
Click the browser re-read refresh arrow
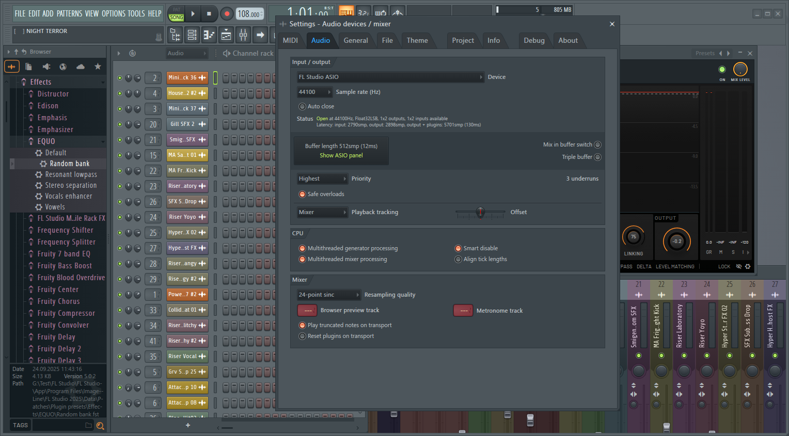tap(24, 52)
